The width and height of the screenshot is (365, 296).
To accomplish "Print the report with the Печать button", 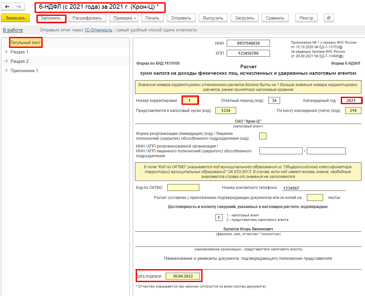I will point(152,18).
